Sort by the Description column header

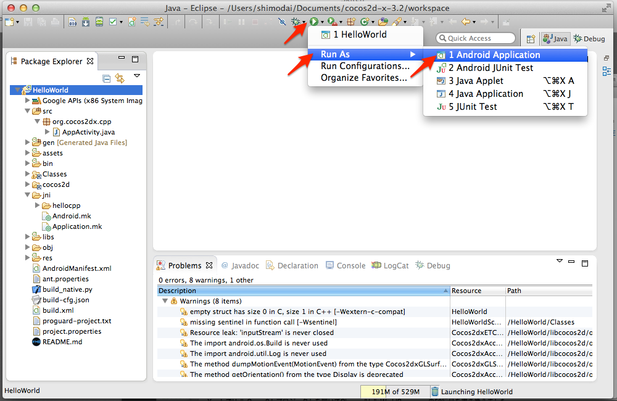[304, 291]
